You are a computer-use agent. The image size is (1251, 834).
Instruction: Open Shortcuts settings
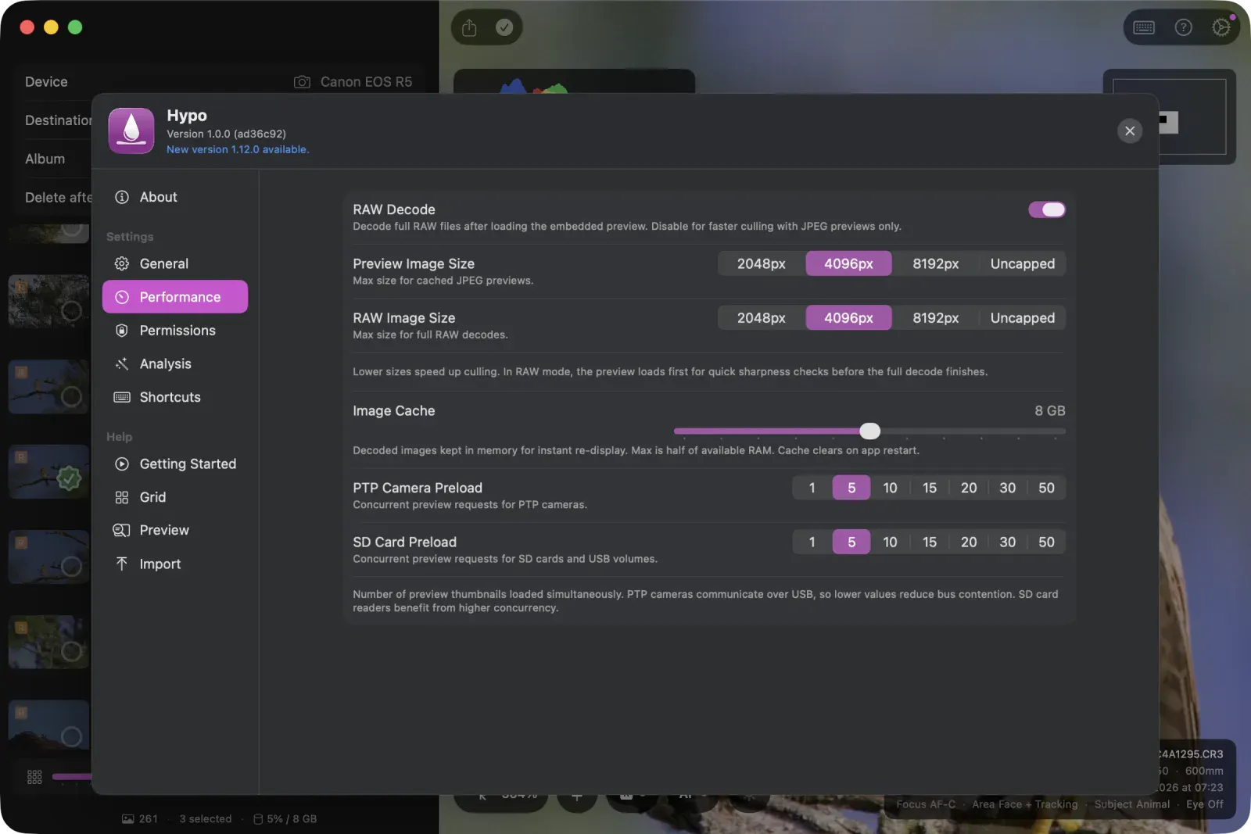[x=175, y=397]
